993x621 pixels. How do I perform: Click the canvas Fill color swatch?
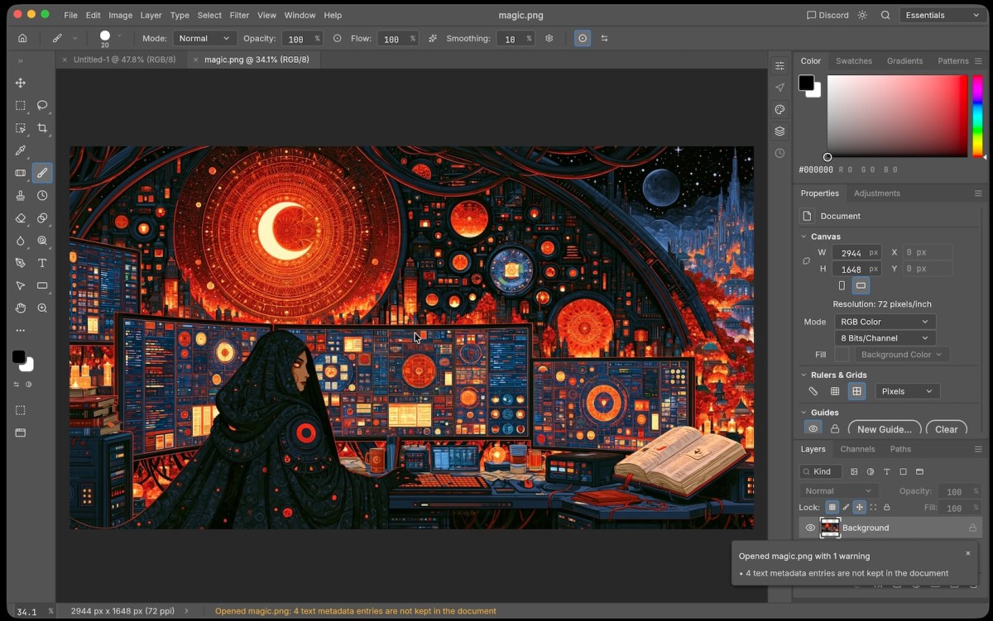842,355
